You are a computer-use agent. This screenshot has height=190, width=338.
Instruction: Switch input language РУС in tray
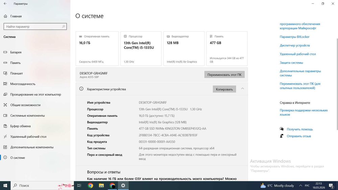click(307, 186)
